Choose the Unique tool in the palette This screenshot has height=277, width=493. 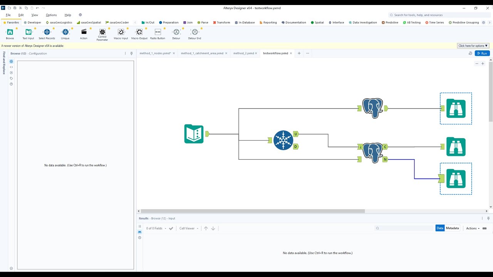65,32
